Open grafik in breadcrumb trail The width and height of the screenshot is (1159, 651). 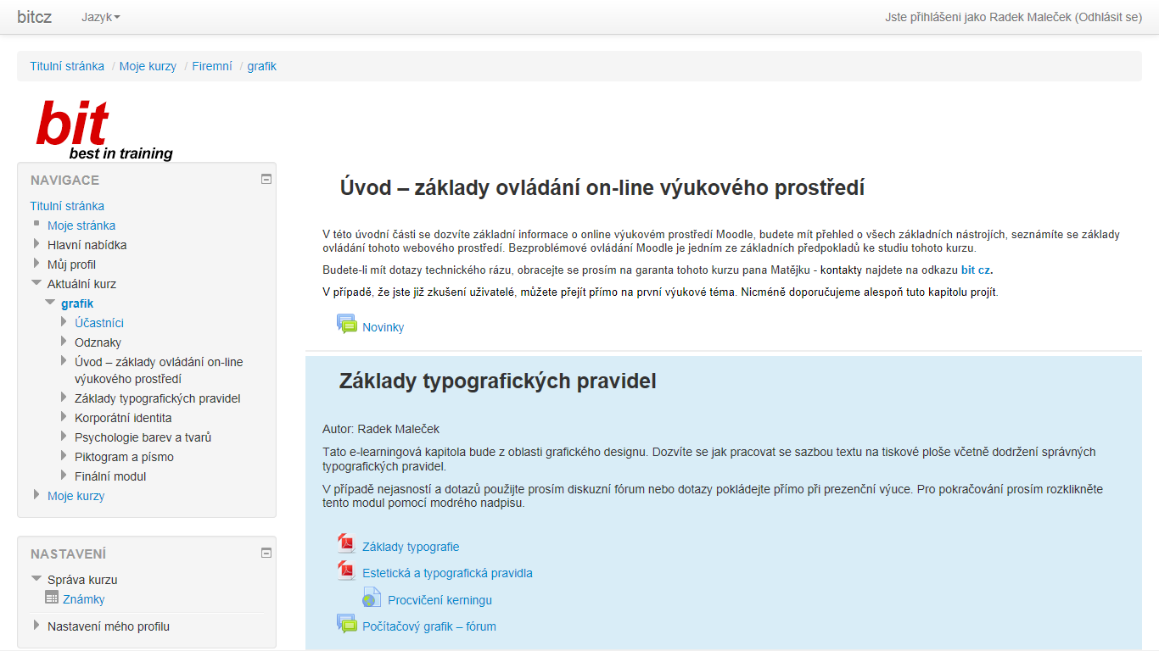click(262, 66)
